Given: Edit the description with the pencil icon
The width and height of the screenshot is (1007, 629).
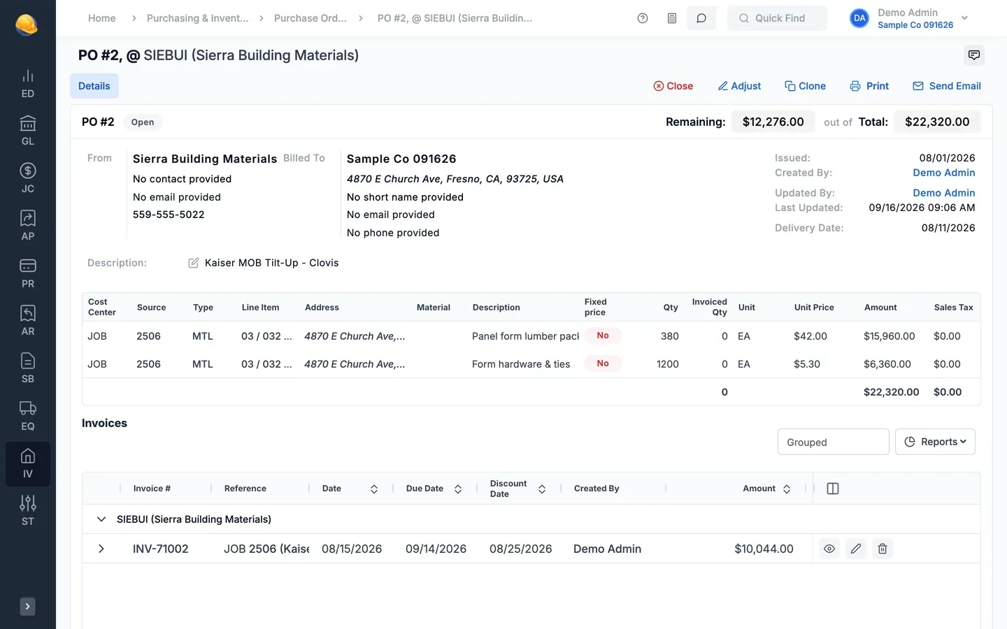Looking at the screenshot, I should coord(194,263).
